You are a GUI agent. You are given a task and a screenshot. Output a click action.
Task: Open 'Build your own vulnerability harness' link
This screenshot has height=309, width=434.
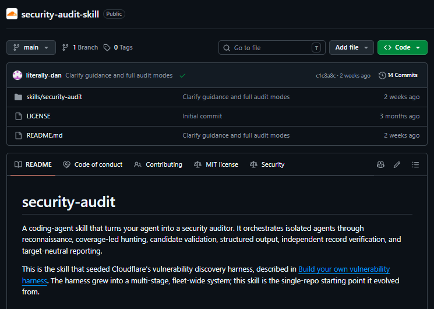click(x=344, y=269)
